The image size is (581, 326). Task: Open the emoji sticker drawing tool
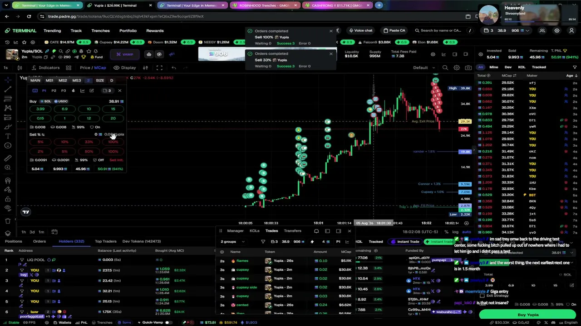point(8,145)
